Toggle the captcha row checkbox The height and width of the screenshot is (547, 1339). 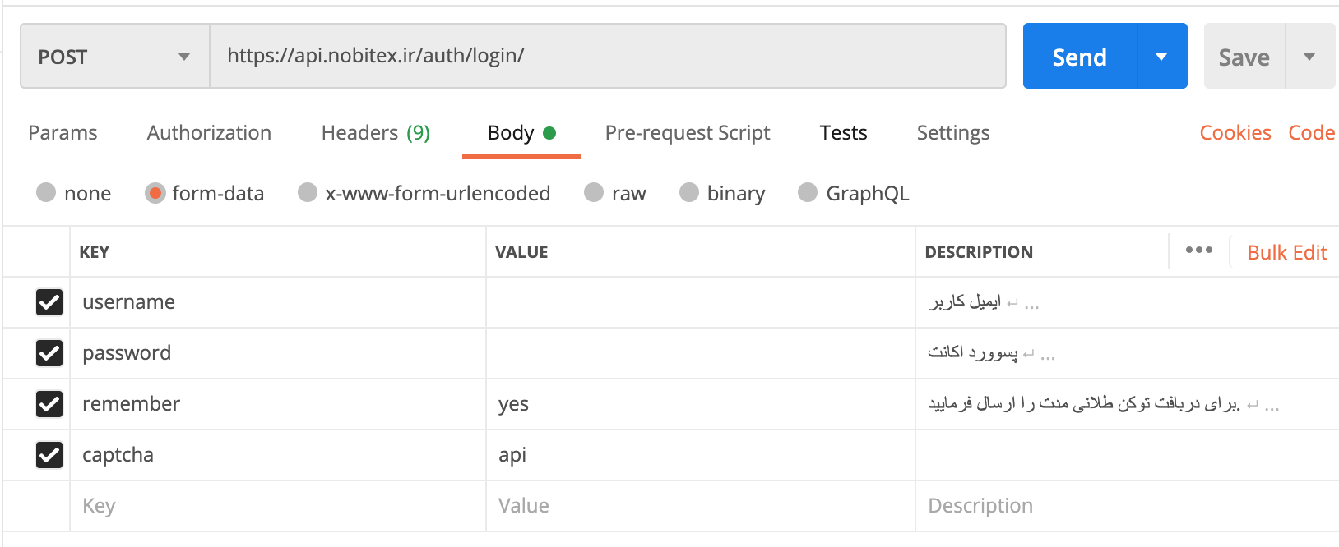[49, 455]
